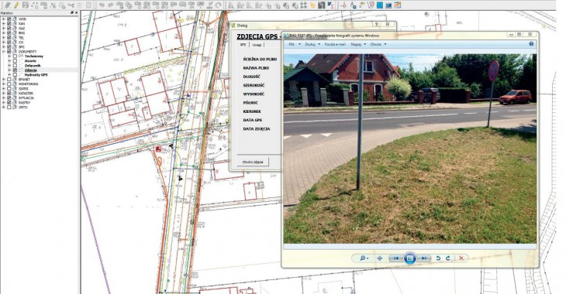Switch to the Uwagi tab in the Dialog
The width and height of the screenshot is (566, 294).
click(x=257, y=45)
